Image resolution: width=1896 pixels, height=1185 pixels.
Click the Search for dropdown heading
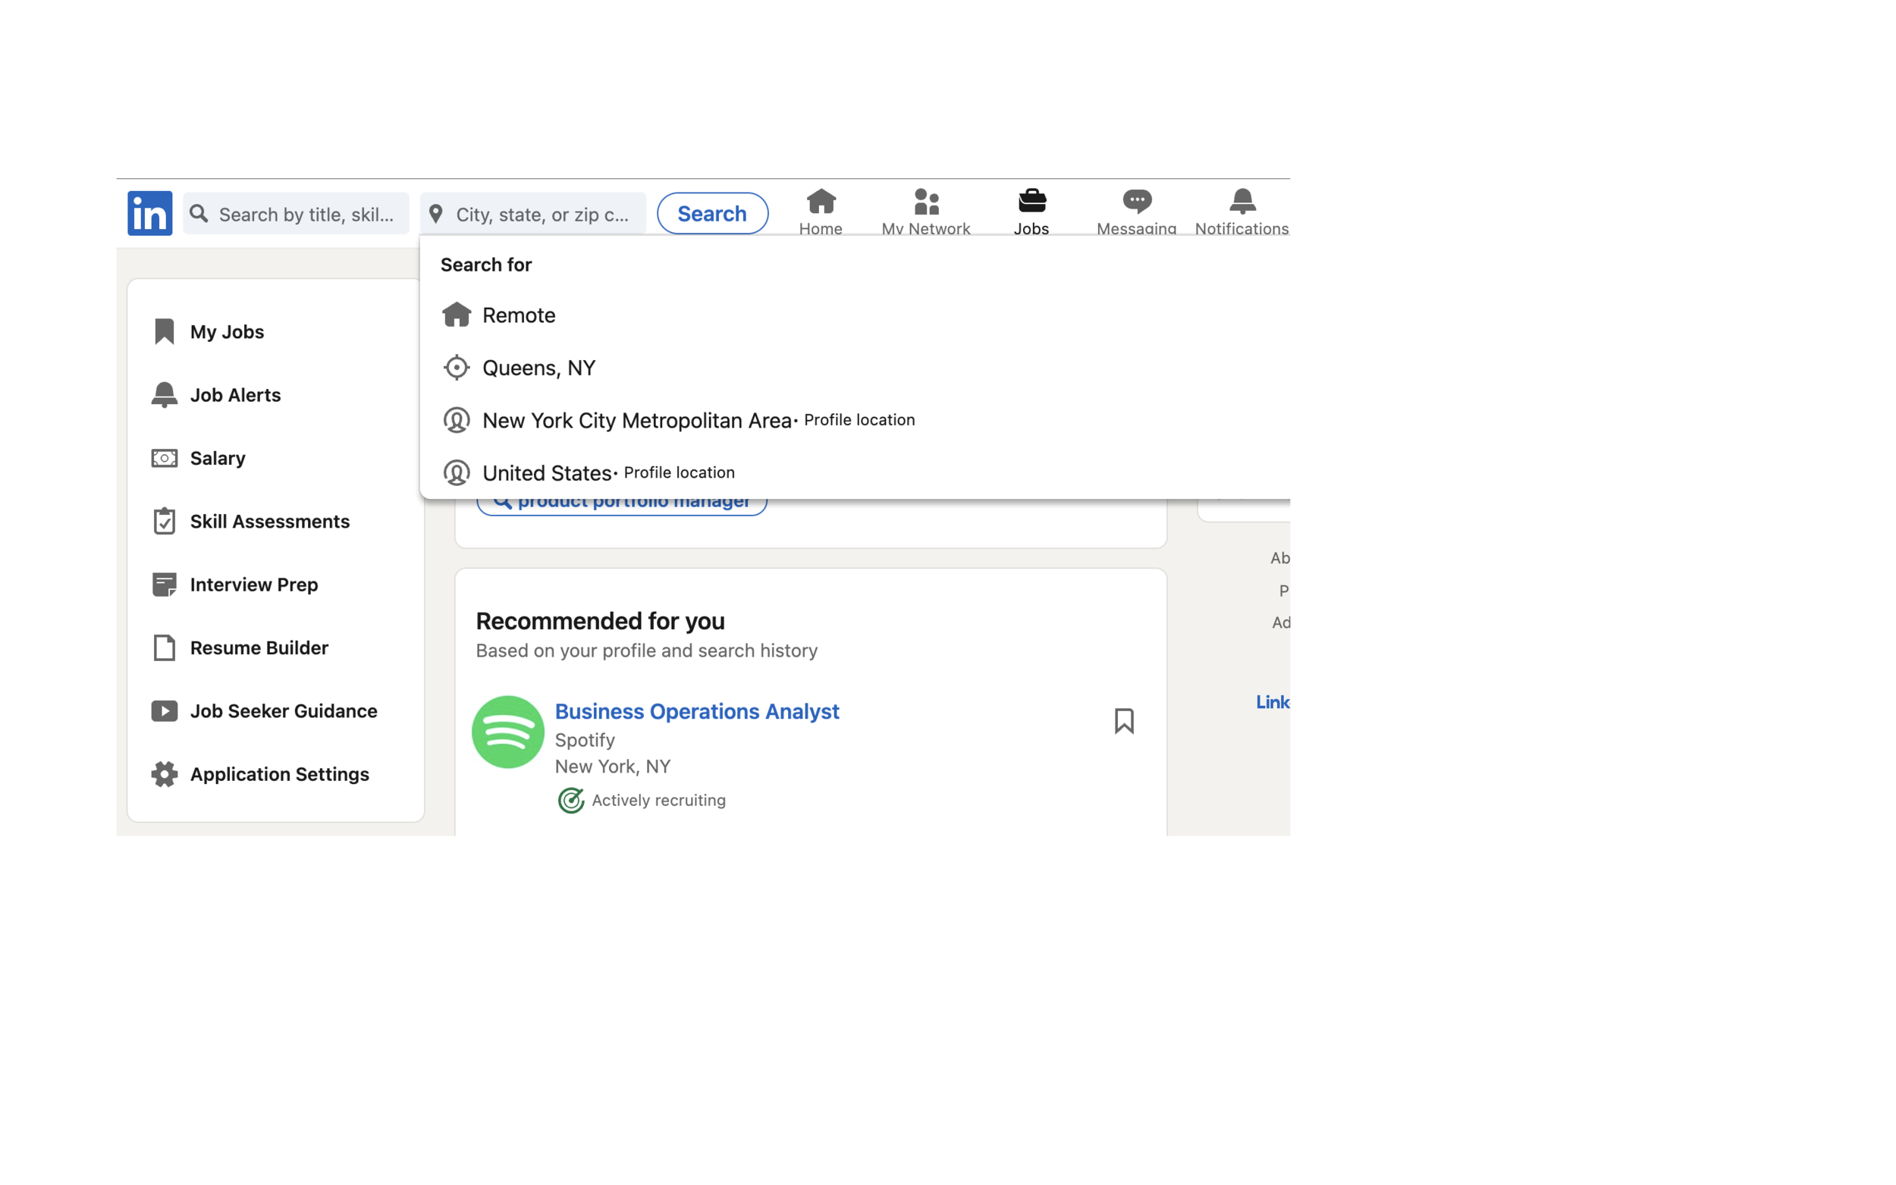[x=486, y=265]
